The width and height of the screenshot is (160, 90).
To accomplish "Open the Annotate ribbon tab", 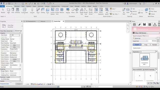I will (x=40, y=6).
